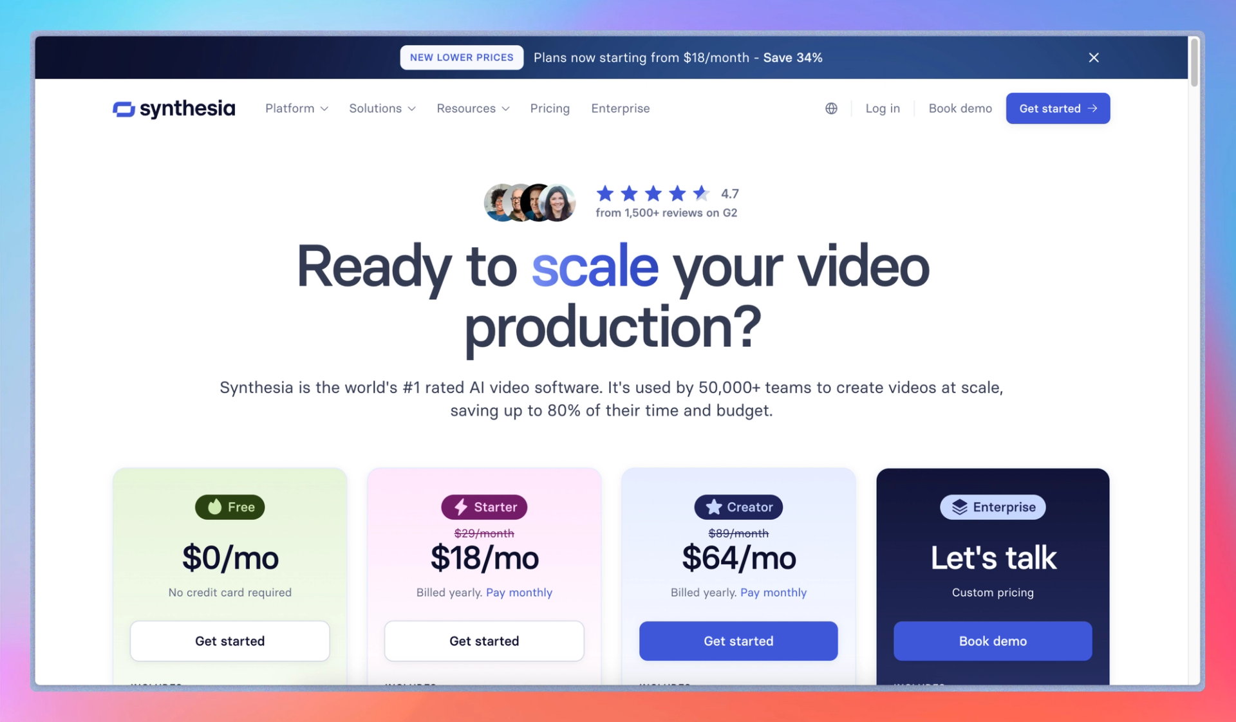This screenshot has width=1236, height=722.
Task: Click the Enterprise menu item
Action: [620, 107]
